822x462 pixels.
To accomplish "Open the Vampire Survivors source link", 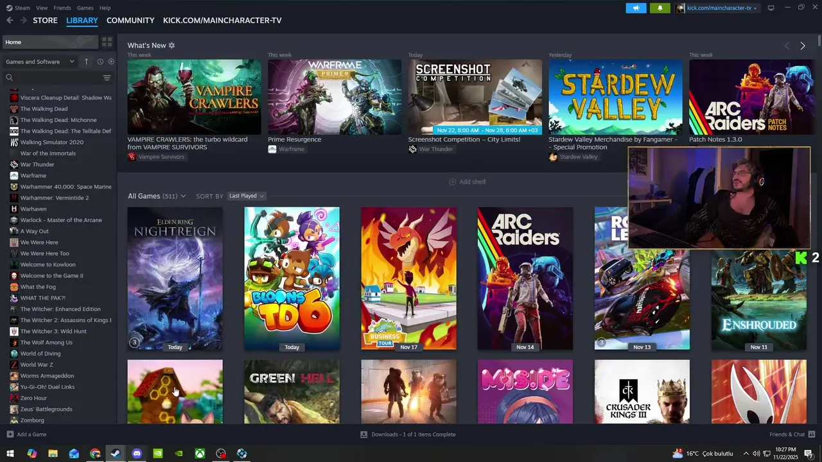I will click(x=156, y=157).
